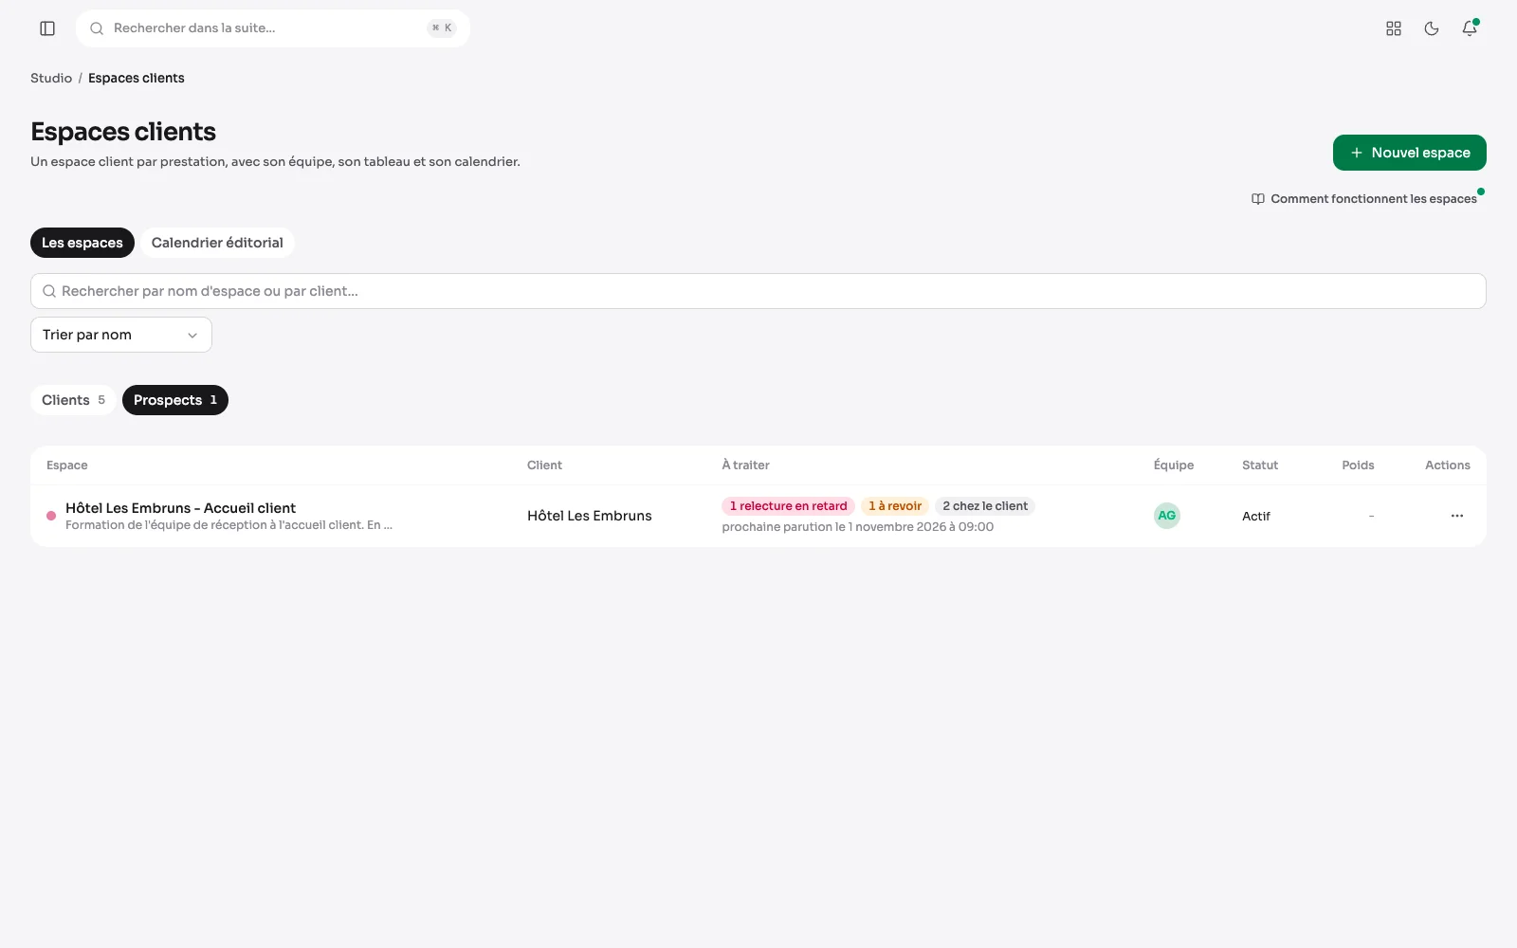Image resolution: width=1517 pixels, height=948 pixels.
Task: Click the pink status dot beside Hôtel Les Embruns
Action: pos(51,516)
